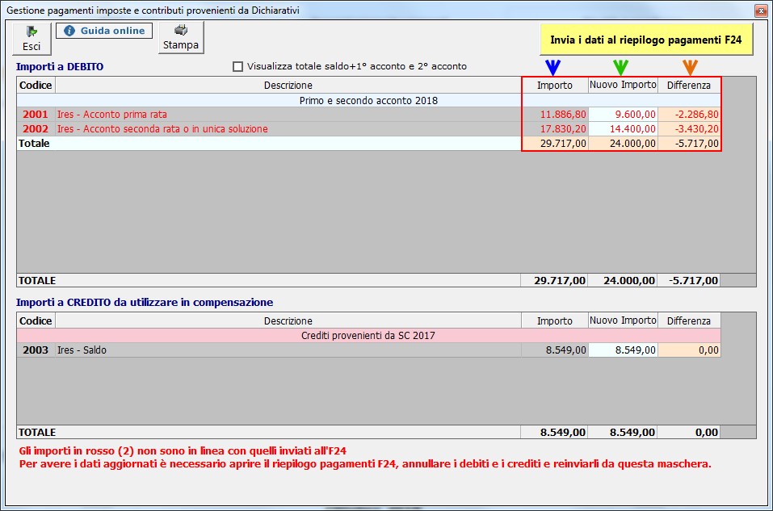
Task: Click the printer icon above Stampa
Action: coord(181,30)
